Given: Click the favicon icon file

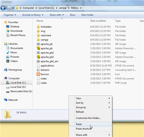Looking at the screenshot, I should click(x=38, y=74).
